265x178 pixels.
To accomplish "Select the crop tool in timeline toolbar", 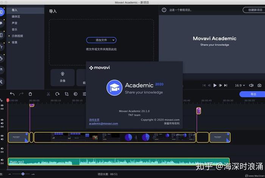I will pyautogui.click(x=67, y=94).
